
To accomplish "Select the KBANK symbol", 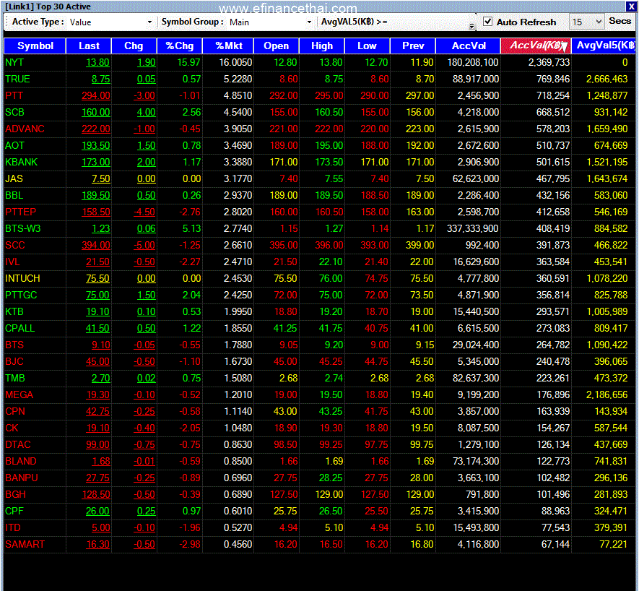I will 21,163.
